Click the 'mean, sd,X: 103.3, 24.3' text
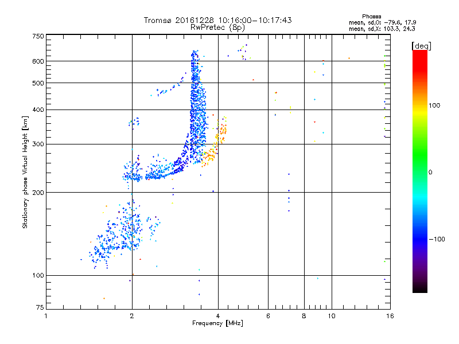The width and height of the screenshot is (459, 344). click(382, 29)
